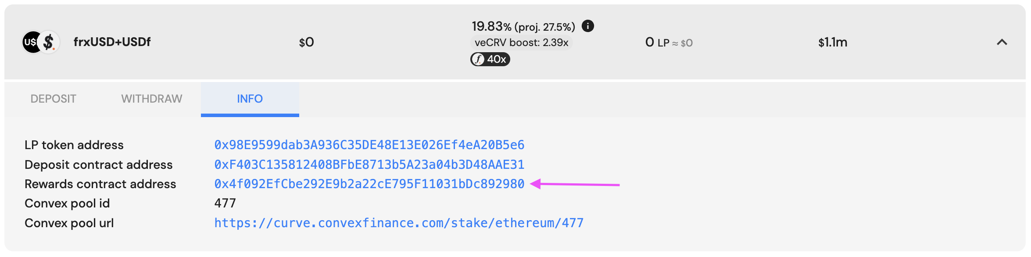Open the Rewards contract address link
1031x257 pixels.
[x=369, y=184]
